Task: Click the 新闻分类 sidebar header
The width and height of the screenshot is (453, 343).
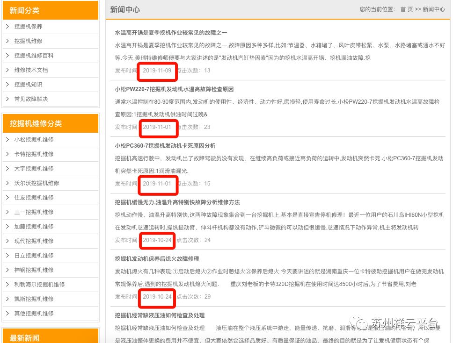Action: tap(51, 10)
